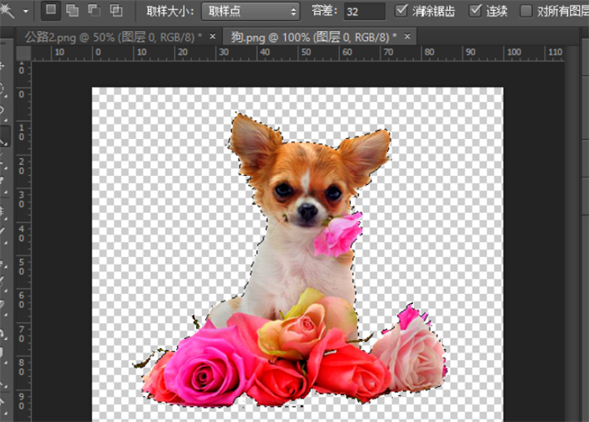
Task: Click the 容差 tolerance field showing 32
Action: [364, 11]
